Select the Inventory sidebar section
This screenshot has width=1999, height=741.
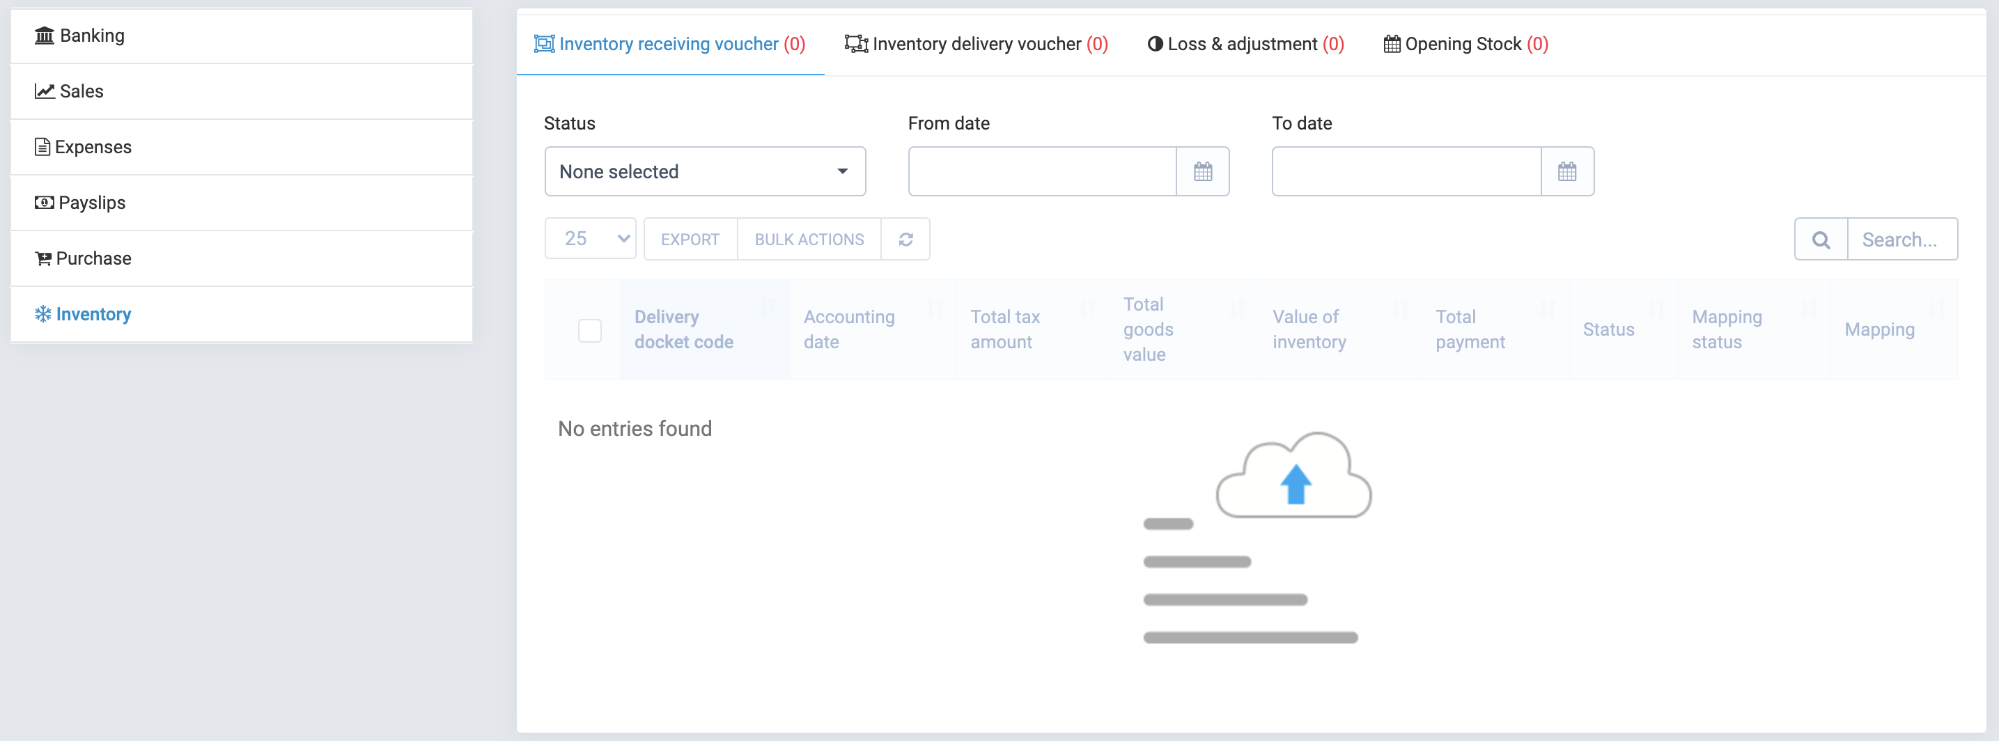point(241,314)
